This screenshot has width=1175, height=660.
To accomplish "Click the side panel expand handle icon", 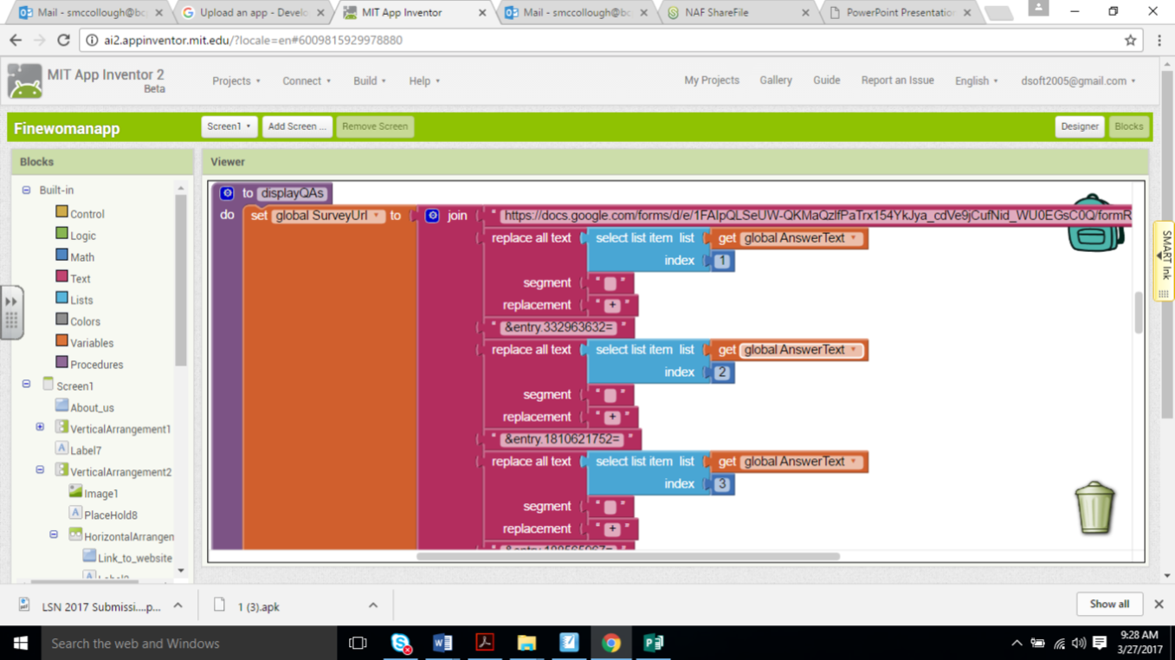I will click(x=11, y=312).
